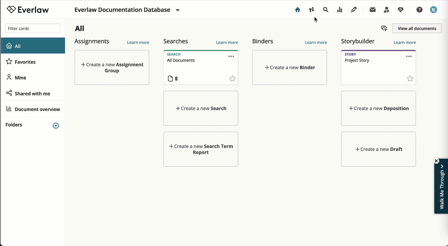The width and height of the screenshot is (448, 246).
Task: Open the All Documents search card
Action: tap(201, 68)
